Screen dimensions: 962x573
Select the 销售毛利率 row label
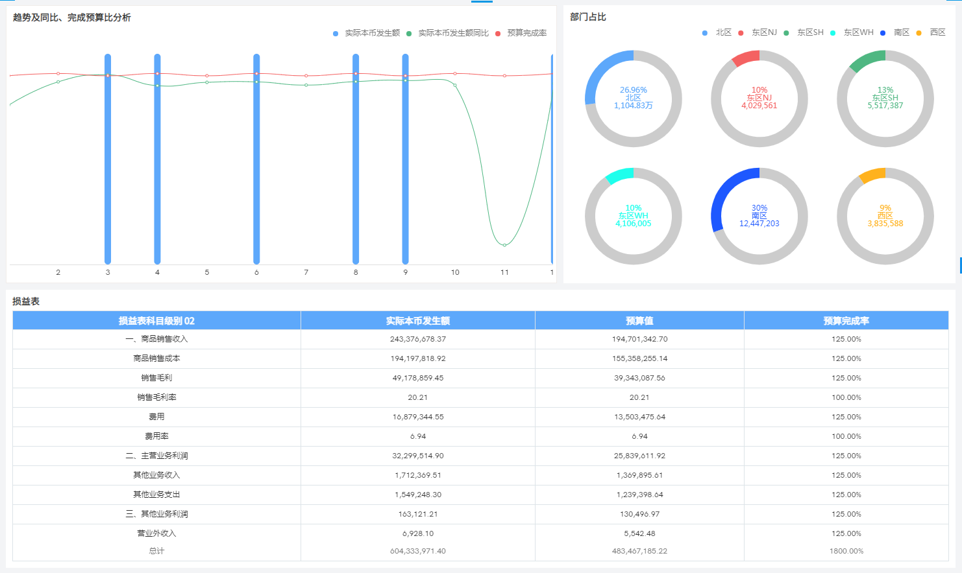156,397
